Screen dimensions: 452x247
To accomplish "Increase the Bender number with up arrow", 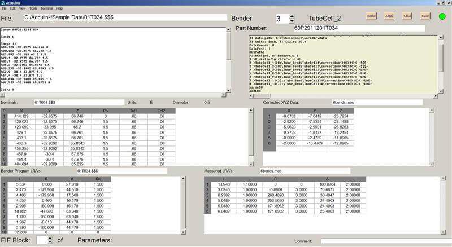I will [292, 17].
